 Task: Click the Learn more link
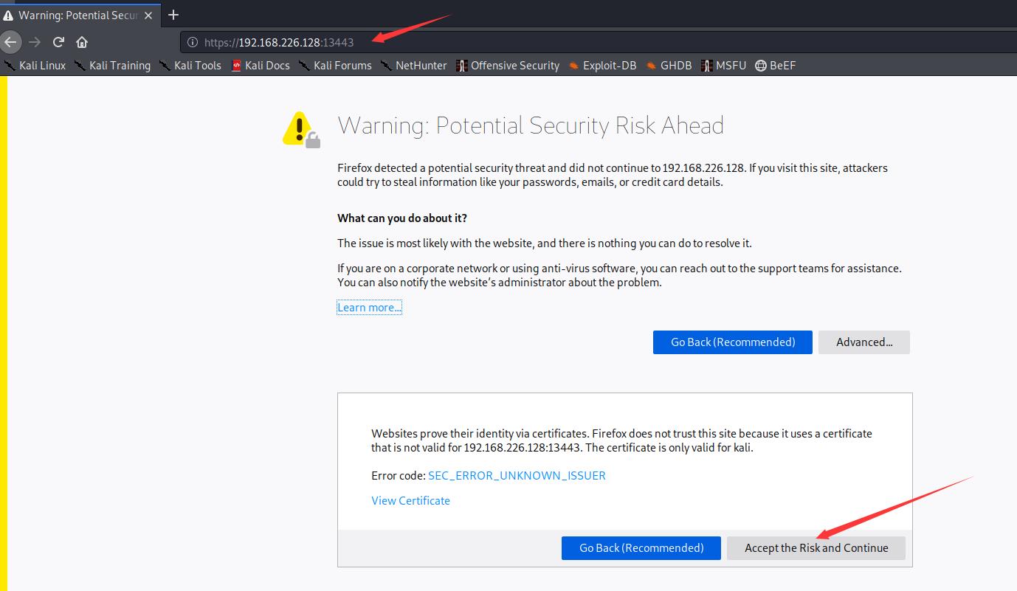pyautogui.click(x=370, y=308)
